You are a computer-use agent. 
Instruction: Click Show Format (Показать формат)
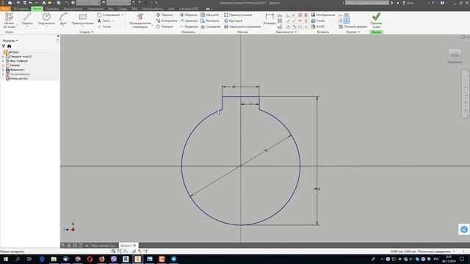coord(352,26)
